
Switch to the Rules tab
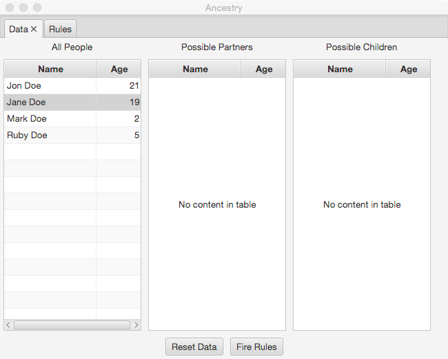click(60, 29)
